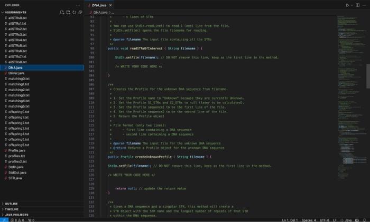Change file encoding via UTF-8
The width and height of the screenshot is (370, 222).
[x=325, y=220]
